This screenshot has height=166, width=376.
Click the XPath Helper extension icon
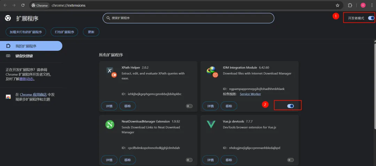click(111, 72)
